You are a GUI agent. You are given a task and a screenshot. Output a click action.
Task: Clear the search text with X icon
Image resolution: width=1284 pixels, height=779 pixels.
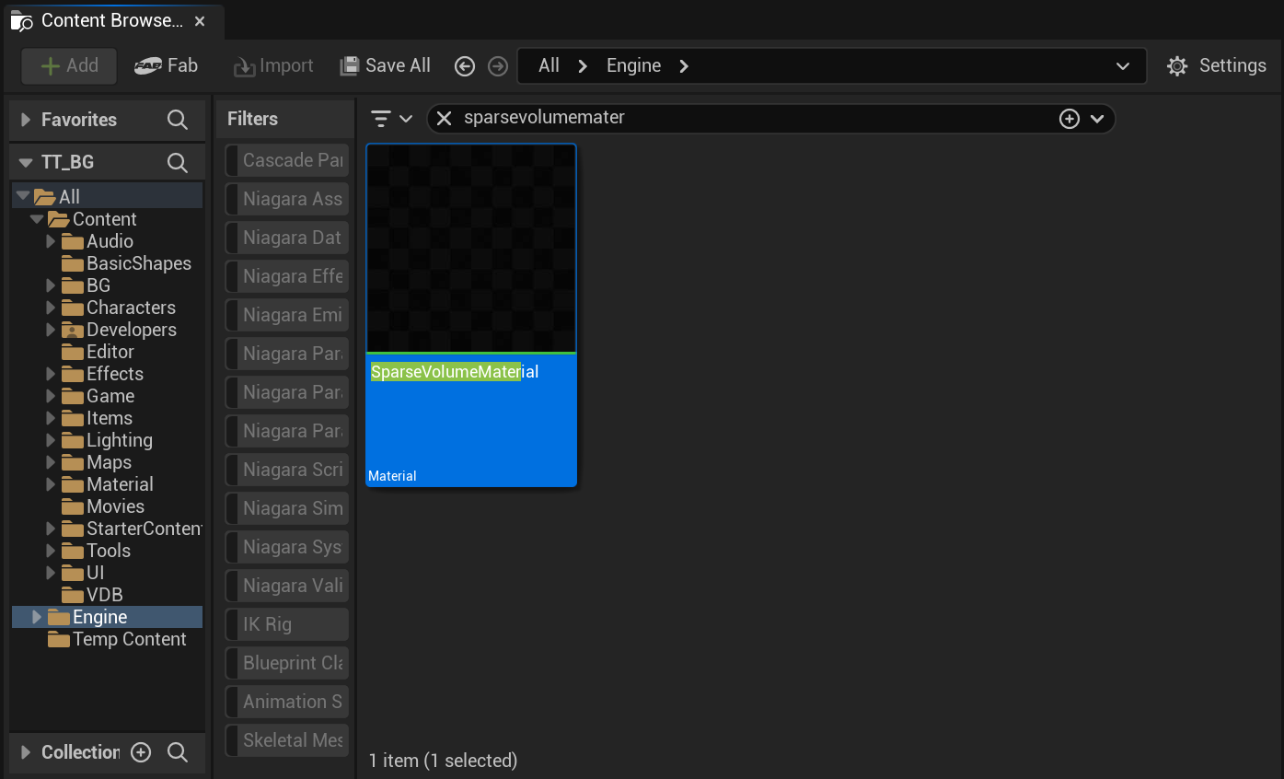tap(444, 118)
